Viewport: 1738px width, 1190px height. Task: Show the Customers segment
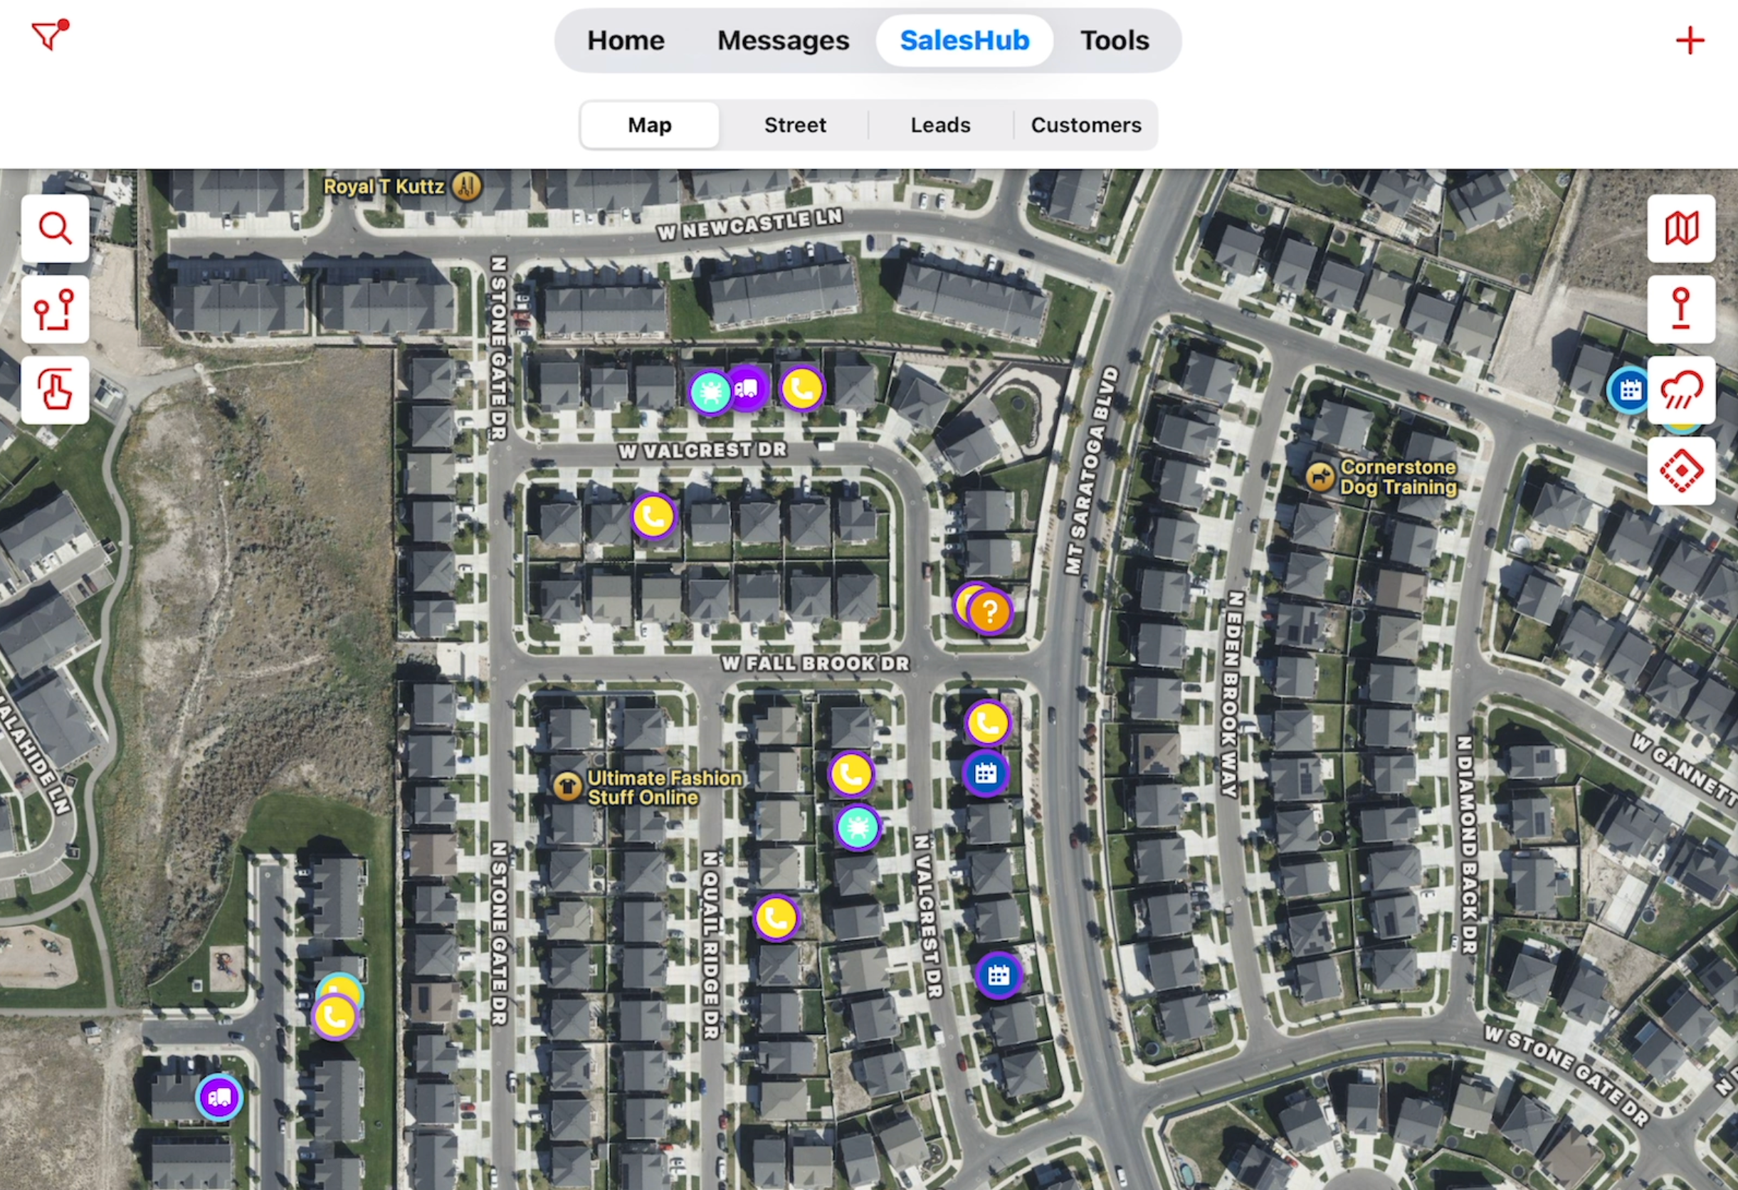coord(1086,125)
